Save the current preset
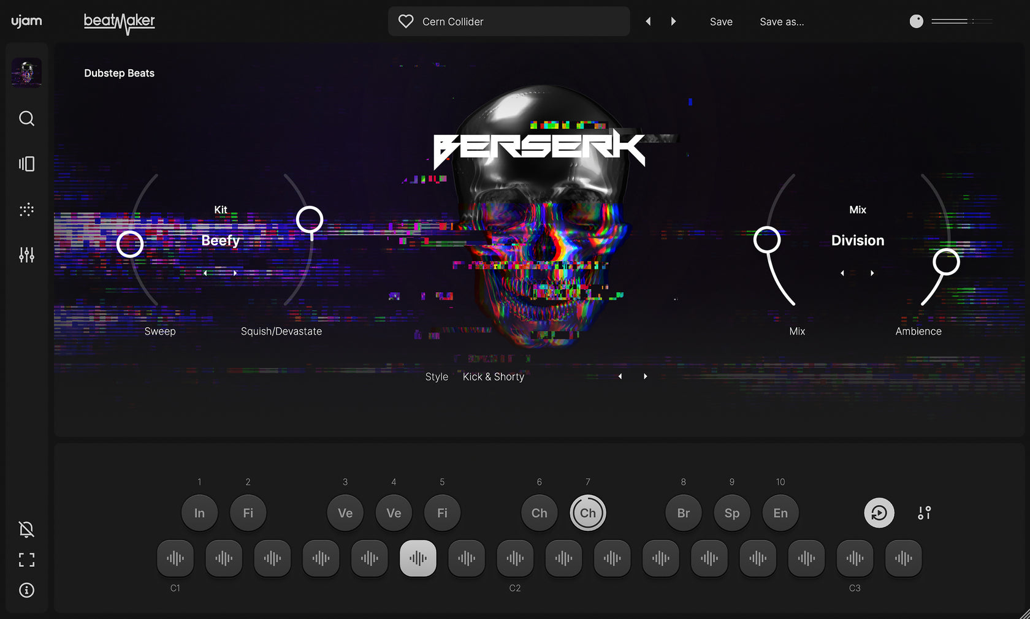The width and height of the screenshot is (1030, 619). [721, 21]
